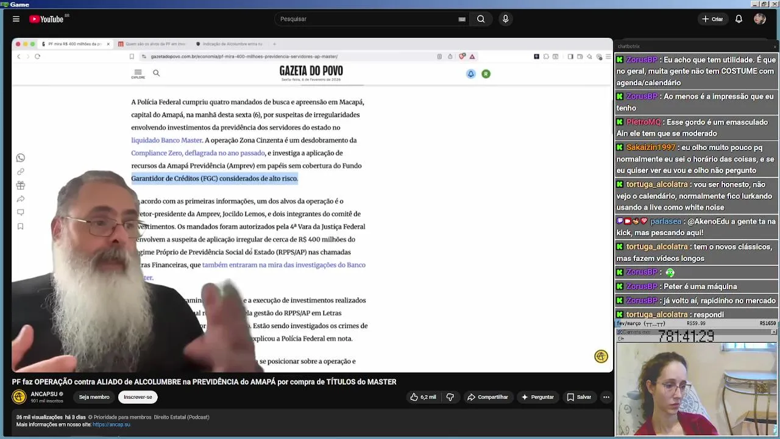
Task: Open the Perguntar AI button
Action: tap(537, 397)
